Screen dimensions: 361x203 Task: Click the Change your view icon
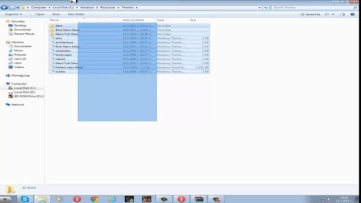point(327,14)
